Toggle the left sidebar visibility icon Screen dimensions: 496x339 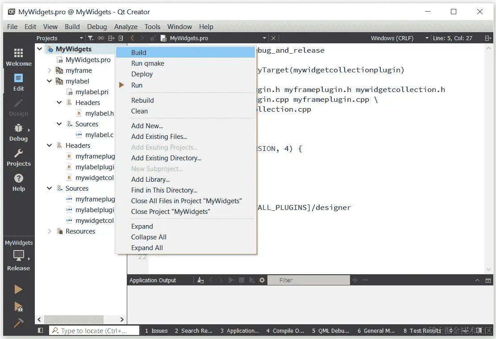[40, 331]
